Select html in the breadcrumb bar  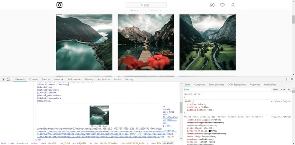click(x=4, y=143)
